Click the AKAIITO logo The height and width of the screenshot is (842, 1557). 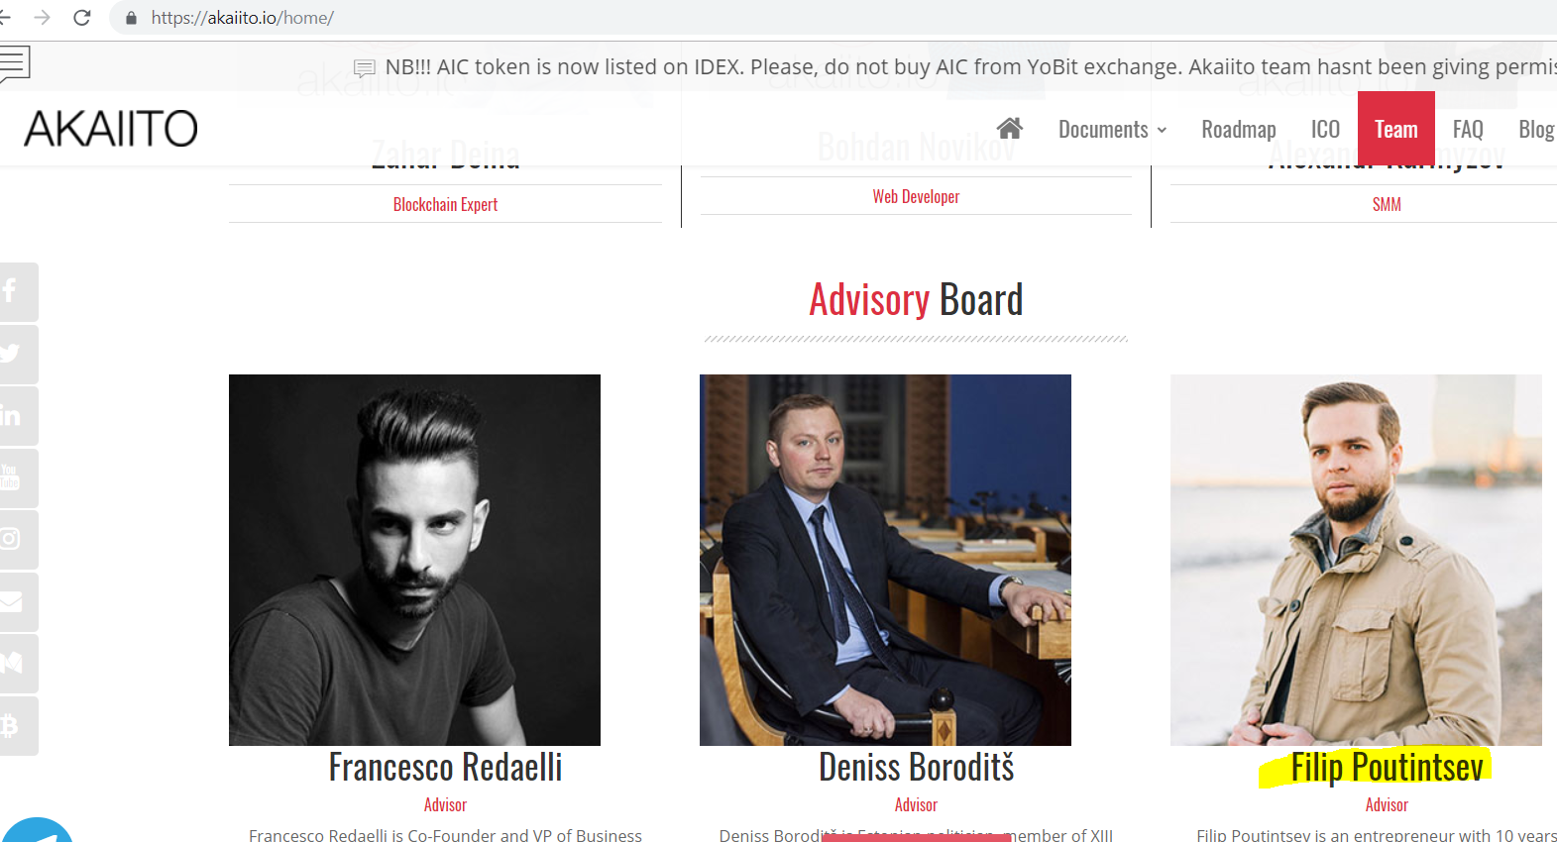pos(111,129)
